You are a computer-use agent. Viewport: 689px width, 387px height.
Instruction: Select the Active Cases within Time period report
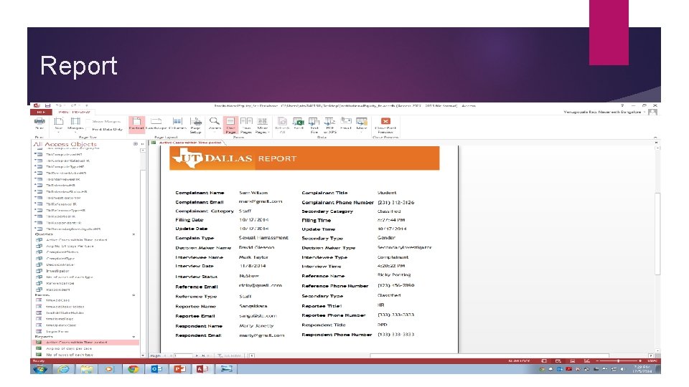85,343
